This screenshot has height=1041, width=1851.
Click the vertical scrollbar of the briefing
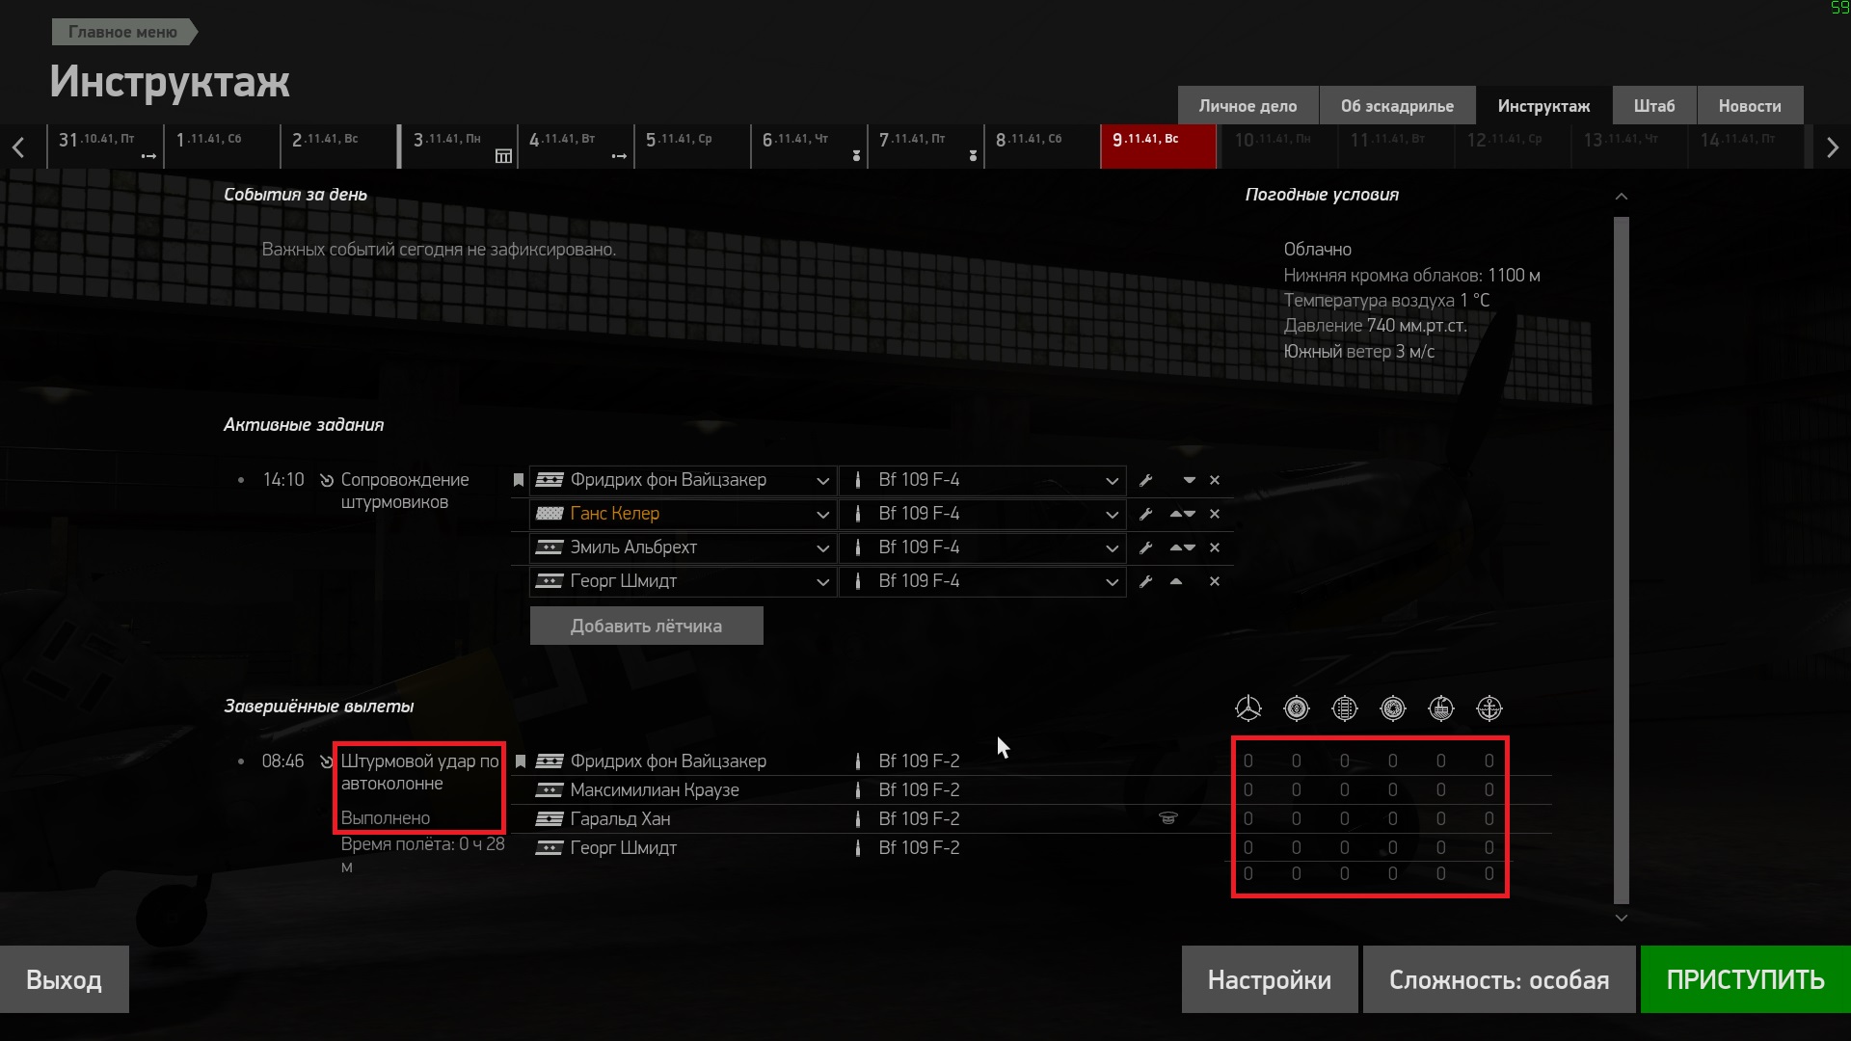(1622, 559)
